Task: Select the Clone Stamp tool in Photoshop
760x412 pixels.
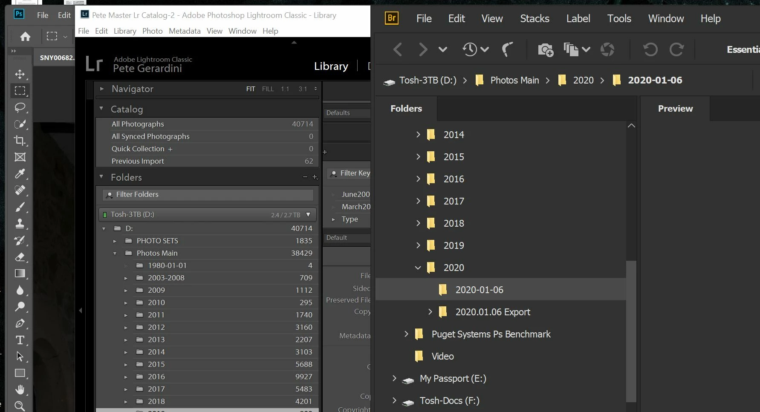Action: point(20,224)
